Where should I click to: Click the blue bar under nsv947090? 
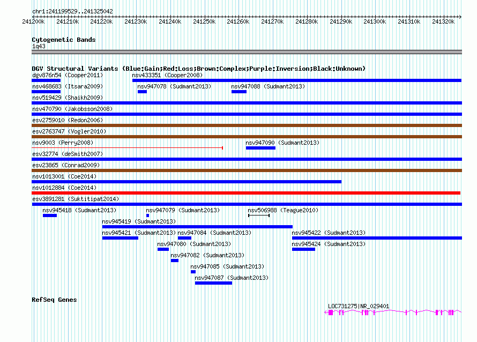pyautogui.click(x=260, y=148)
